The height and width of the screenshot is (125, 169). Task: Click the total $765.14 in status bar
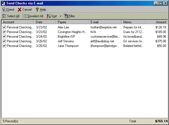pos(161,121)
